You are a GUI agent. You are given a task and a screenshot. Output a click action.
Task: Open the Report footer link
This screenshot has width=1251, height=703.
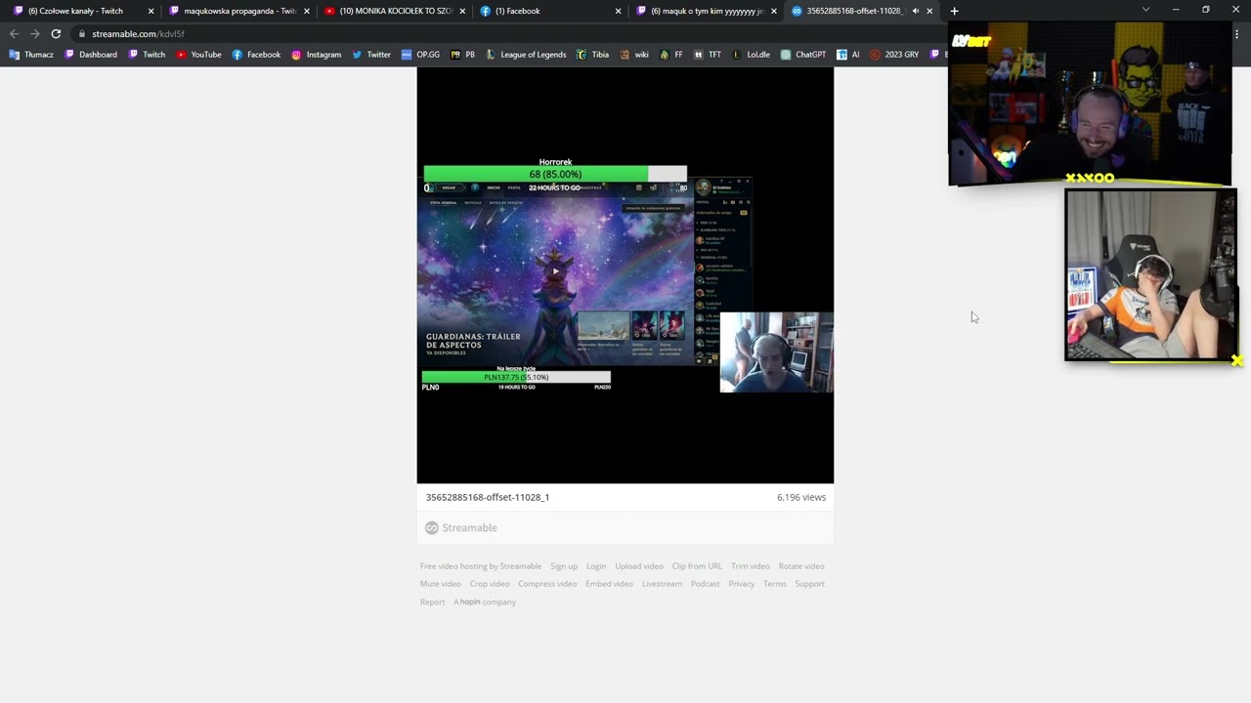[x=432, y=602]
